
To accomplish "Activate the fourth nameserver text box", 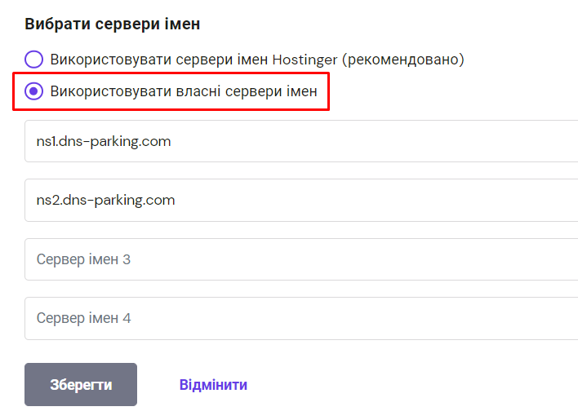I will pyautogui.click(x=300, y=318).
